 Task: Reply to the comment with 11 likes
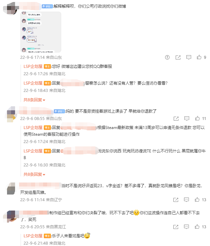tap(187, 119)
